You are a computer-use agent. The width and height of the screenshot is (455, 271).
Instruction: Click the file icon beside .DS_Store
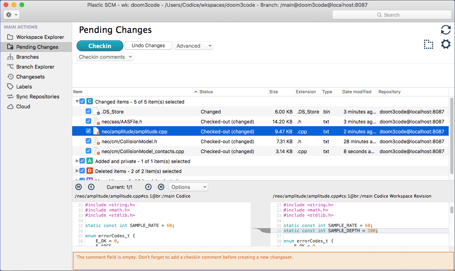96,111
